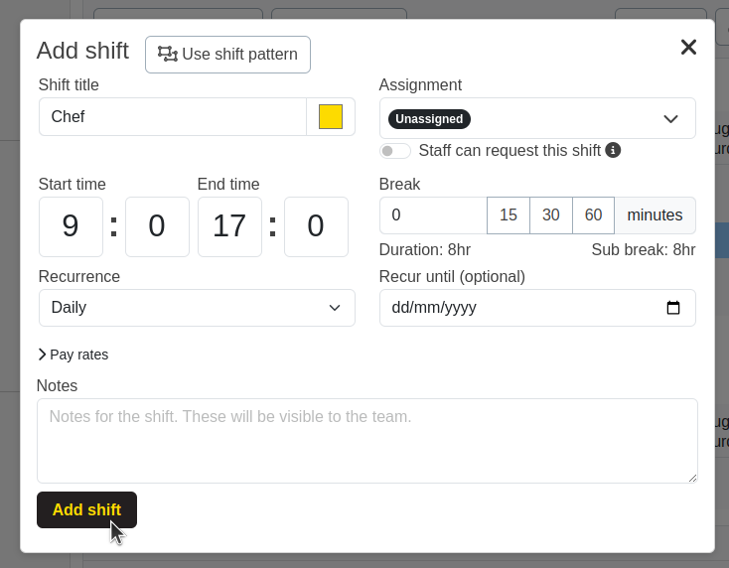
Task: Click the Add shift submit button
Action: [x=86, y=509]
